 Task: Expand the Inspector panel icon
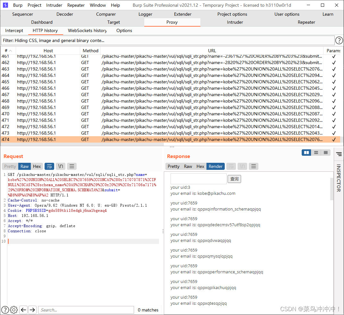(339, 154)
